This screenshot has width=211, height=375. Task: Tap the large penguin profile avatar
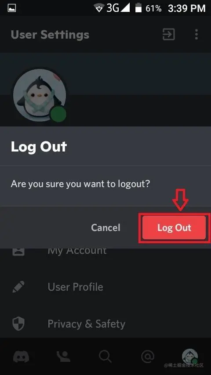click(40, 95)
